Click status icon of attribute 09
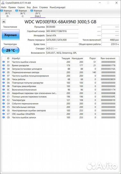This screenshot has height=174, width=121. point(4,79)
